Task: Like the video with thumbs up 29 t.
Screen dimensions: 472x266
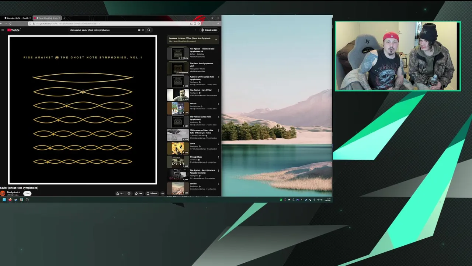Action: (120, 193)
